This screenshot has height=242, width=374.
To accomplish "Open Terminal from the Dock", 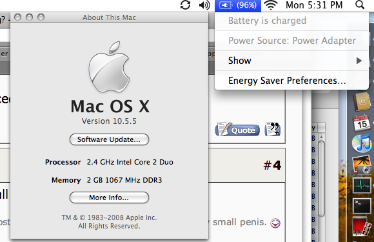I will point(362,206).
